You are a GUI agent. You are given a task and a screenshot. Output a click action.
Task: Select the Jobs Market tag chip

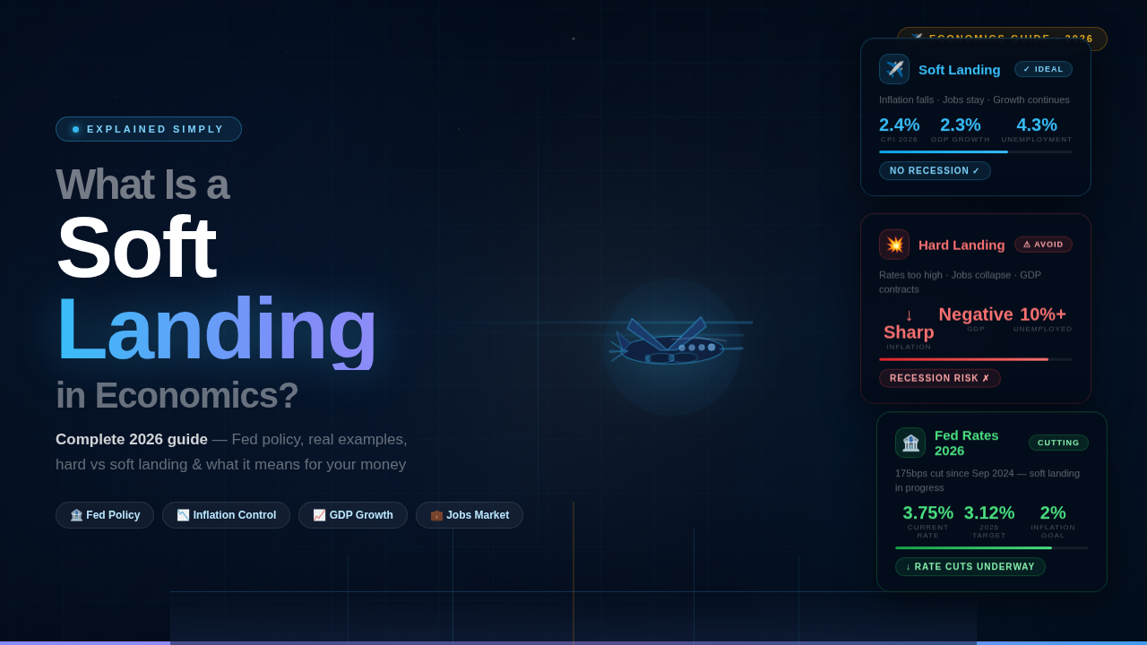point(470,515)
